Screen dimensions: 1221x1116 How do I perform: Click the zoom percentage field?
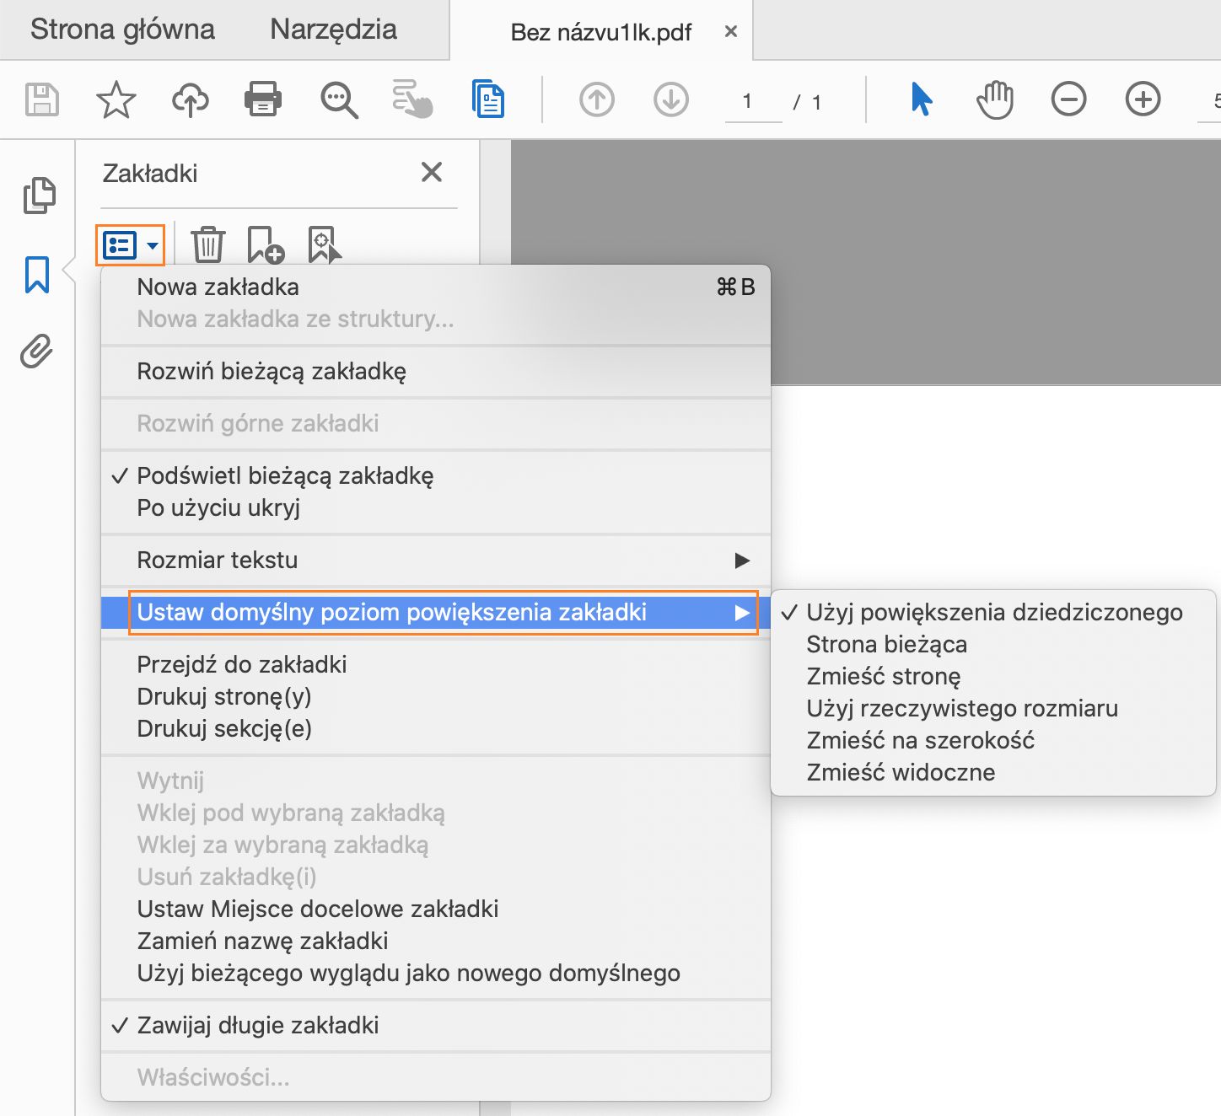point(1211,102)
